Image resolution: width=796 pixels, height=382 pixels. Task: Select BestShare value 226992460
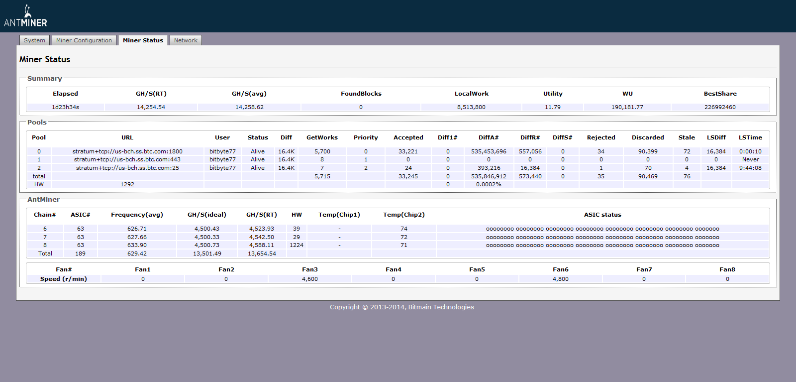720,107
